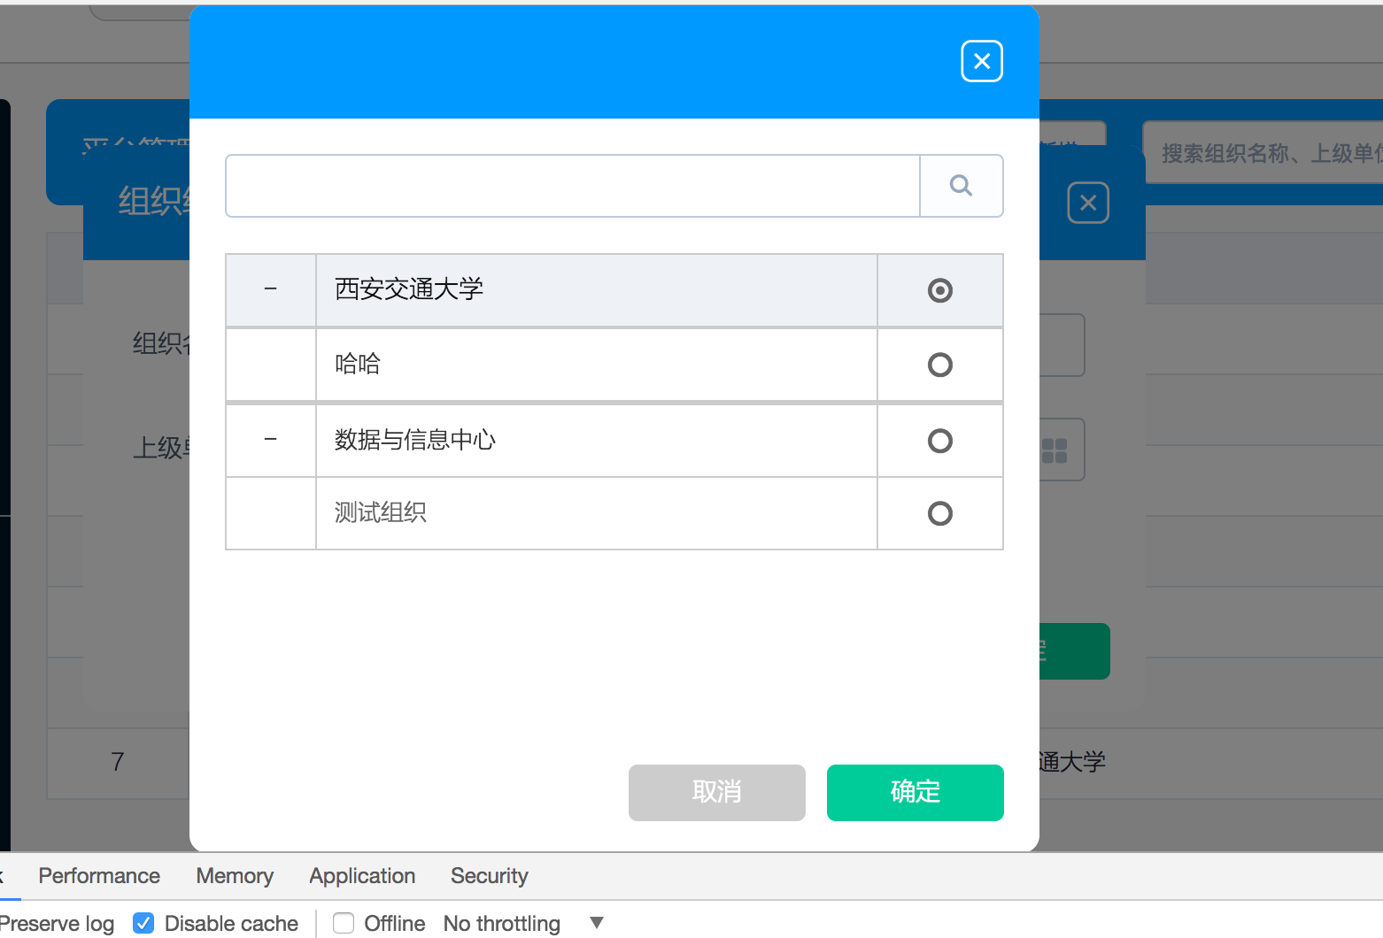
Task: Click the magnifier search icon in the dialog
Action: 961,185
